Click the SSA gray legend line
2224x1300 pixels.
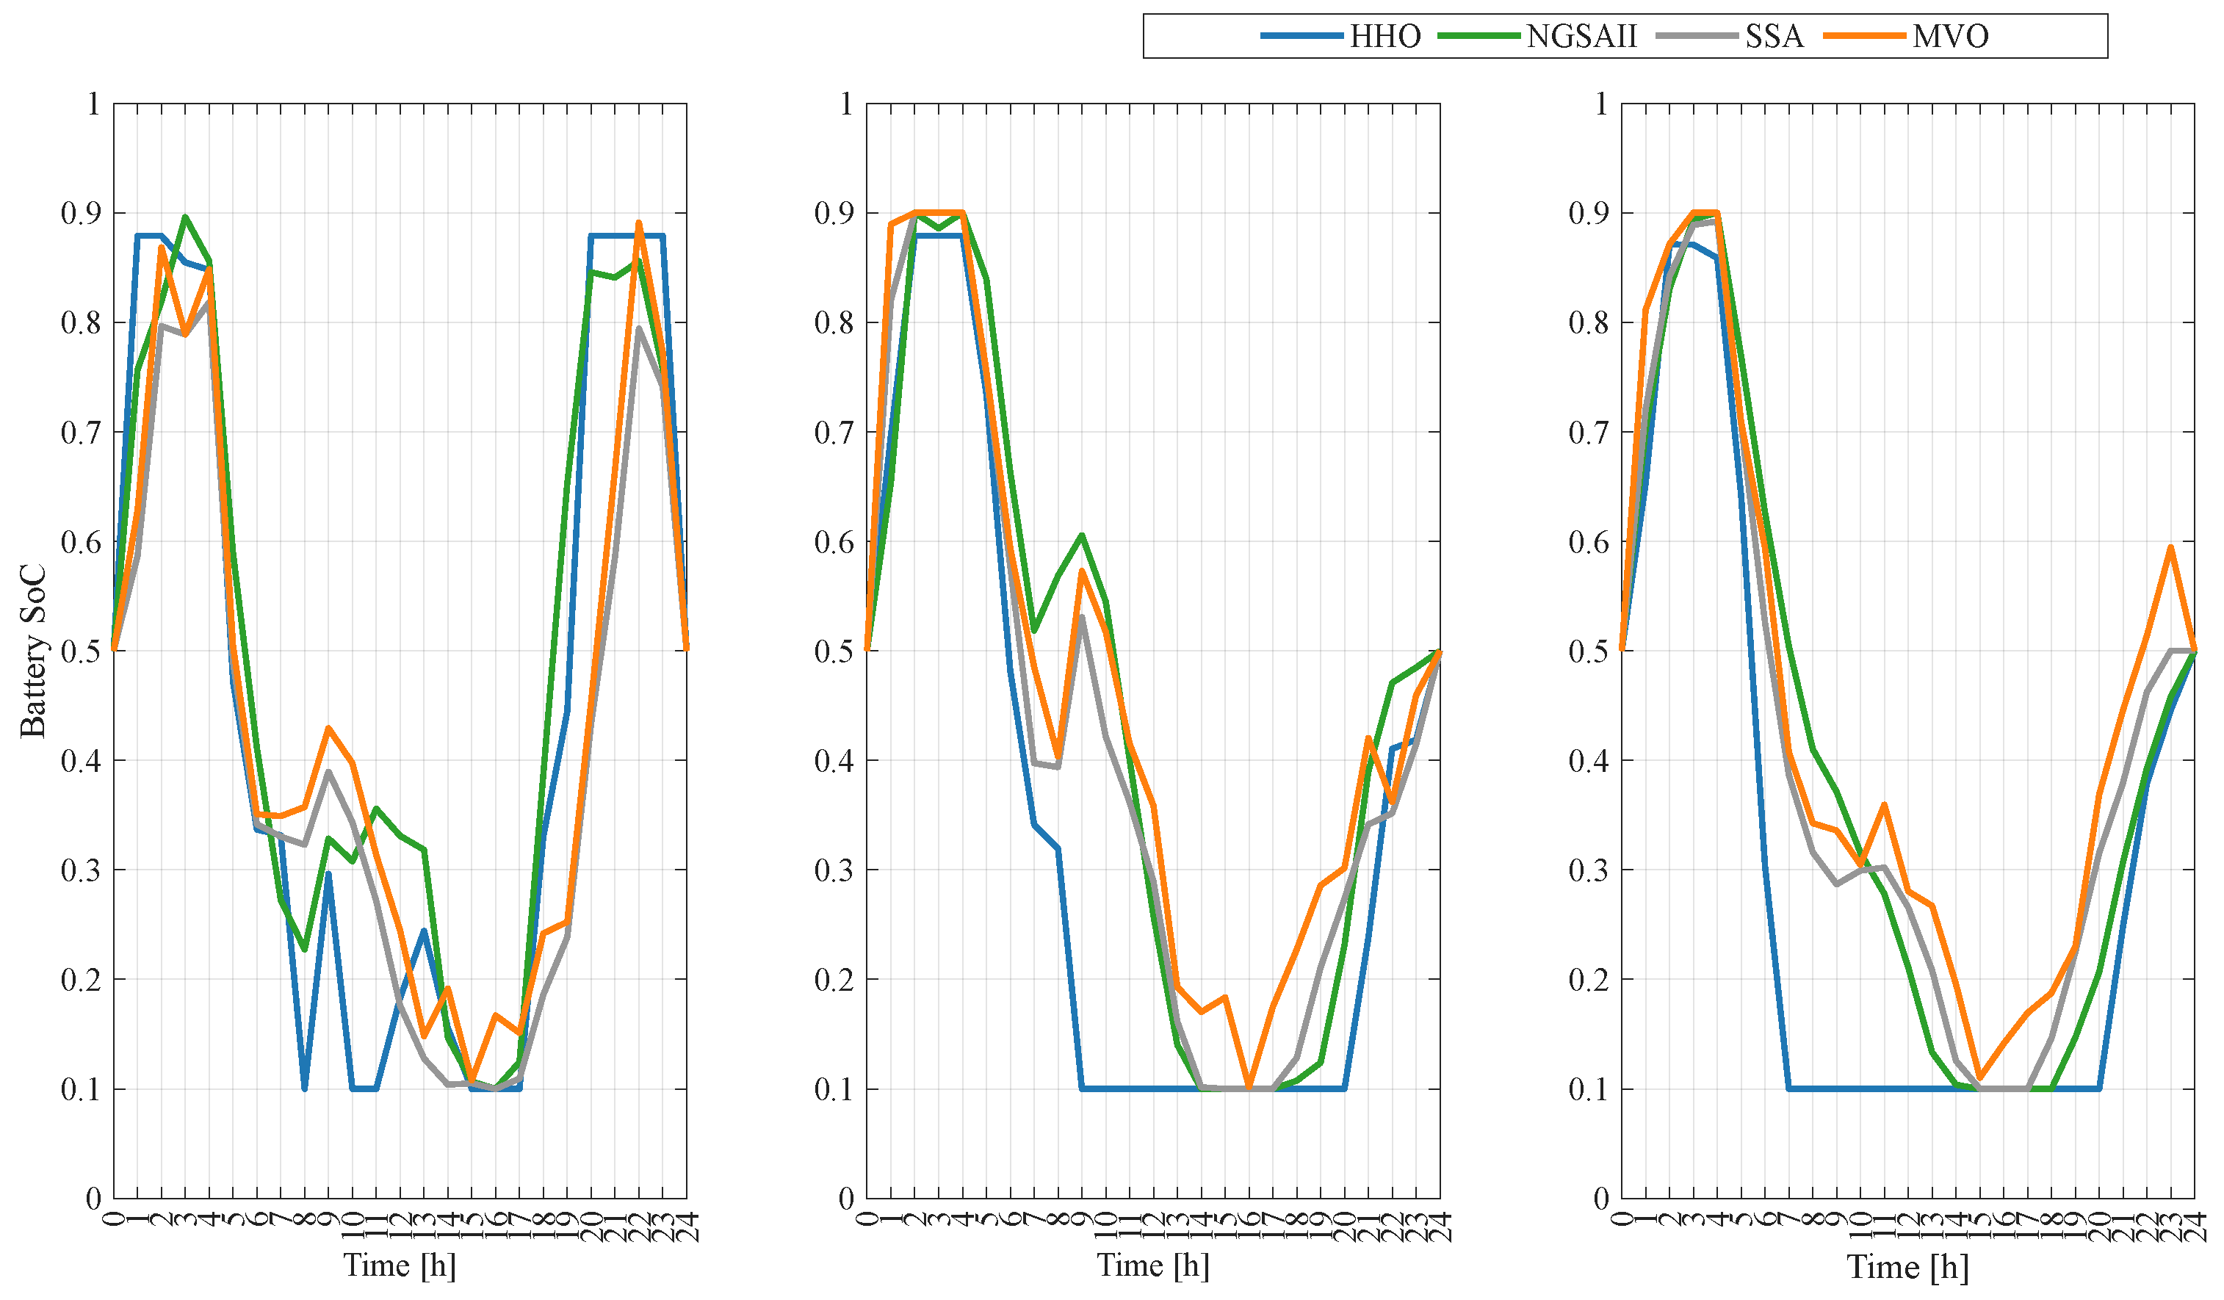coord(1697,36)
